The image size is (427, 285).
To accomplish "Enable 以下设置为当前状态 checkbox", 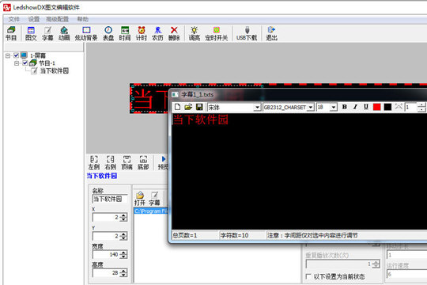I will point(308,276).
